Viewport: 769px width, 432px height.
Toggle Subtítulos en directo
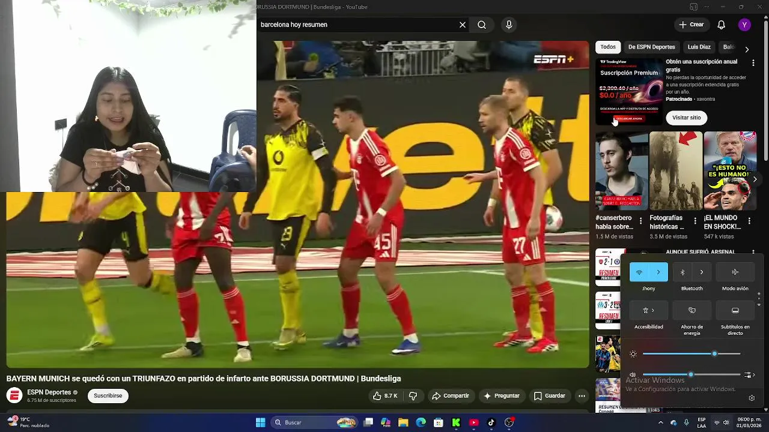tap(735, 310)
